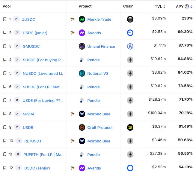Image resolution: width=196 pixels, height=174 pixels.
Task: Open external link arrow for USDE pool
Action: (x=17, y=100)
